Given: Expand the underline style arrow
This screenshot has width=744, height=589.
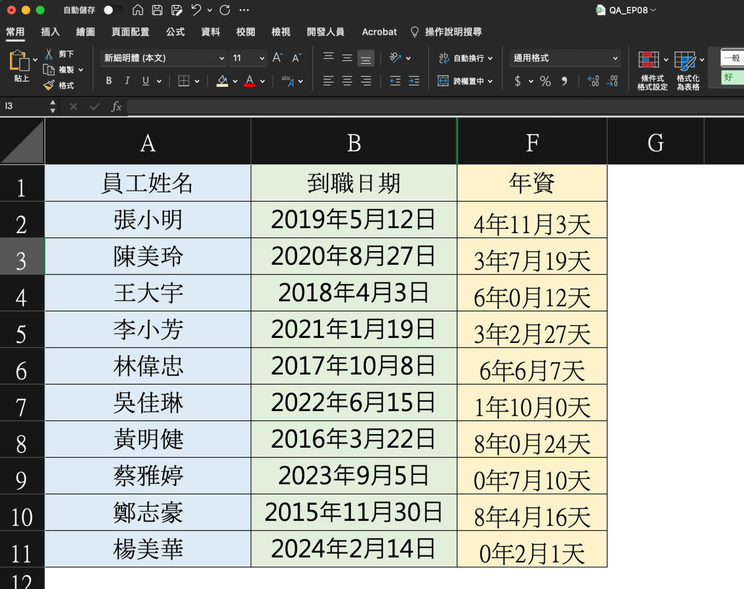Looking at the screenshot, I should point(159,81).
